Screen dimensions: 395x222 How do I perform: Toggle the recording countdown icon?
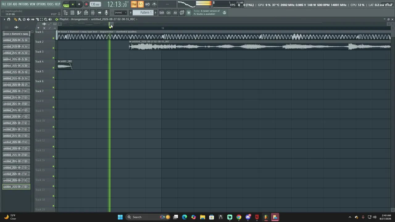click(x=140, y=4)
